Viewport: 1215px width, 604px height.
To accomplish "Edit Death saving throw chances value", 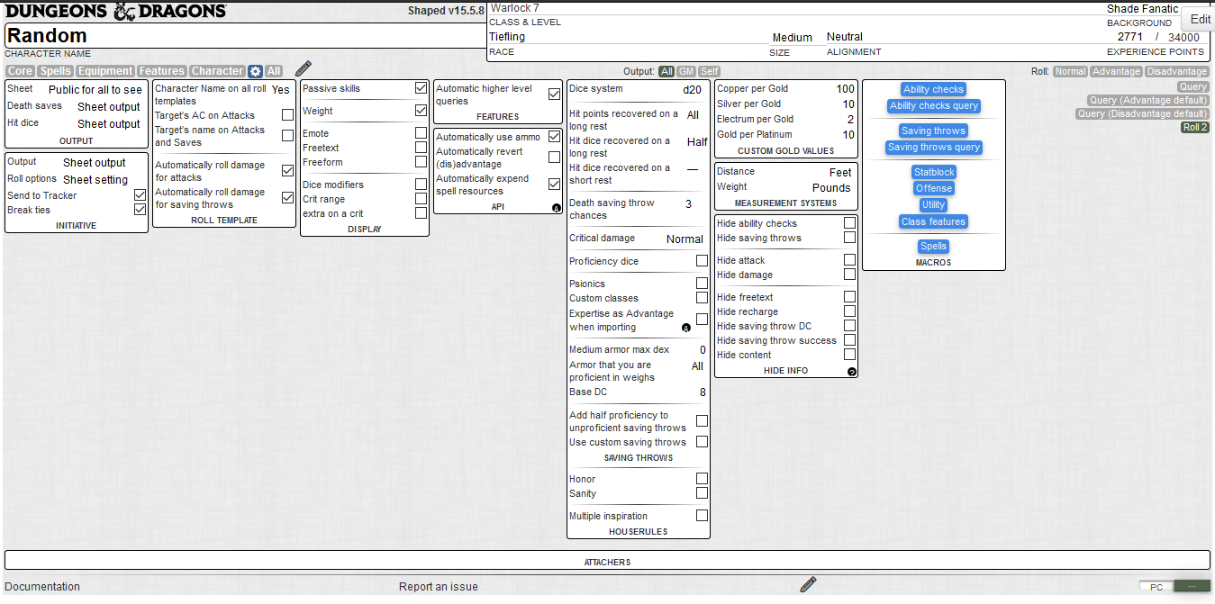I will tap(688, 204).
